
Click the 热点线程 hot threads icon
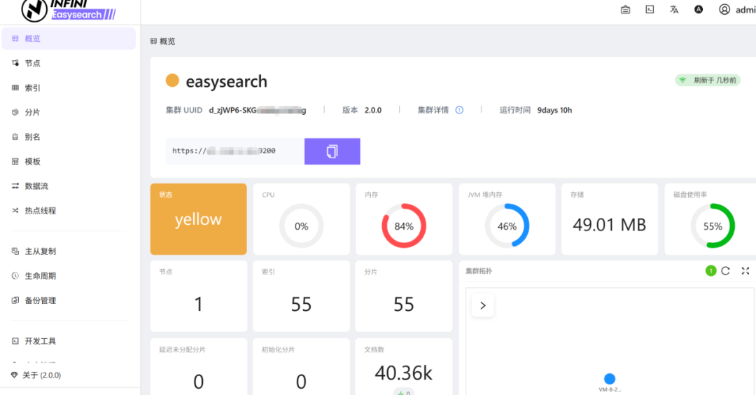(15, 211)
